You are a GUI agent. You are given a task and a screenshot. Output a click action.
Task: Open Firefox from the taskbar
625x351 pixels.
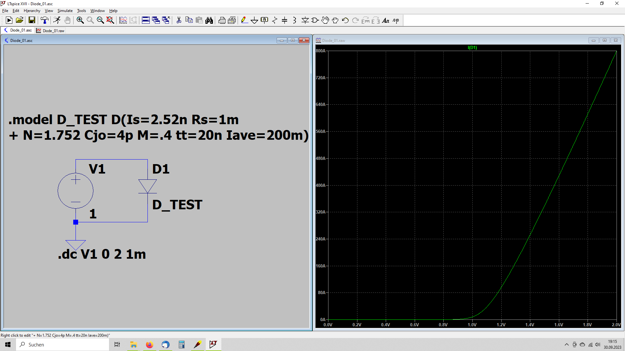click(149, 344)
